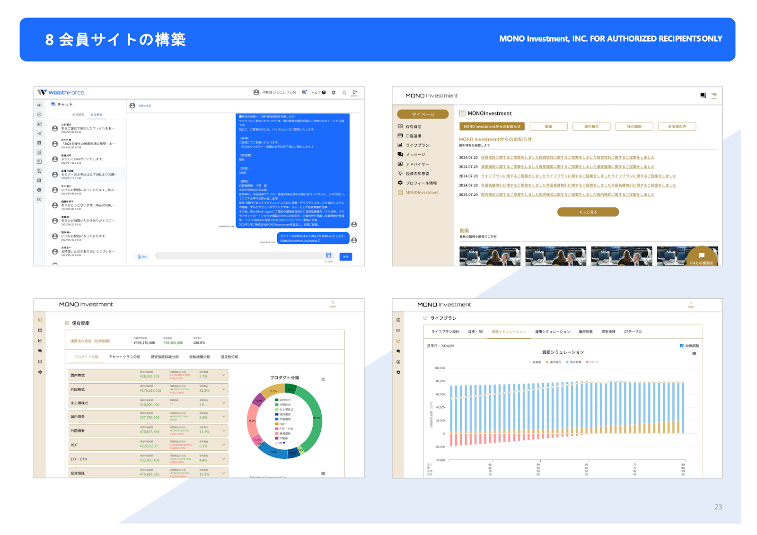Click the お客様の声 category button
This screenshot has width=757, height=535.
click(x=677, y=126)
